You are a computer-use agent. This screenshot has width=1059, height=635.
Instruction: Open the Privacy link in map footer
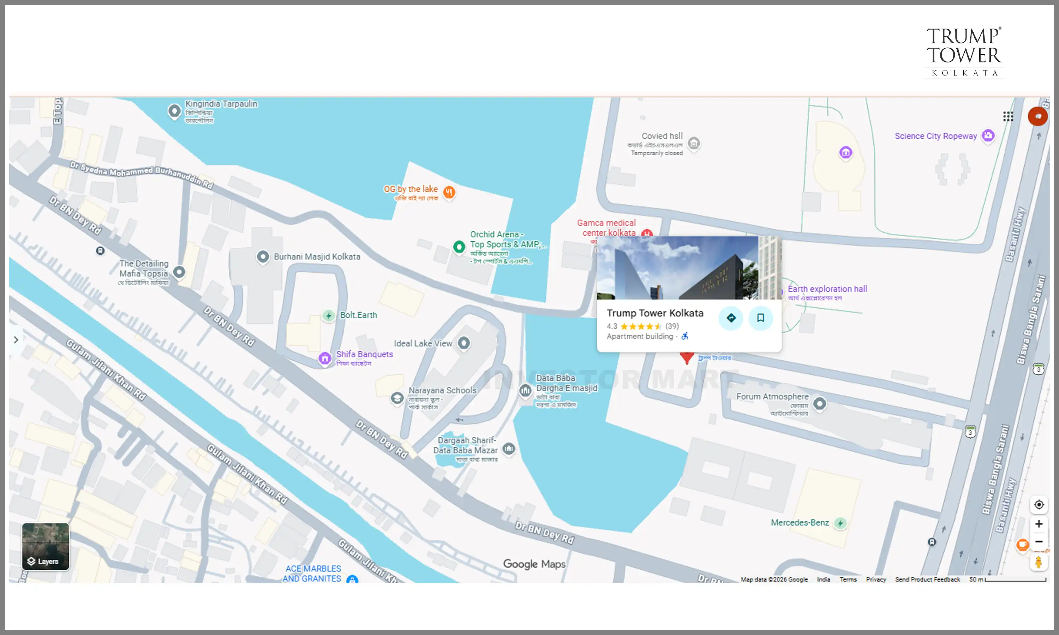pyautogui.click(x=876, y=579)
